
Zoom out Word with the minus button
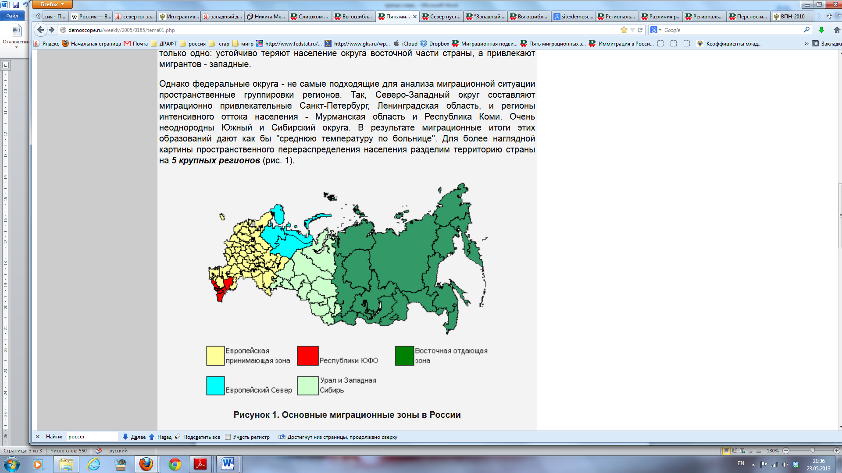click(x=786, y=451)
